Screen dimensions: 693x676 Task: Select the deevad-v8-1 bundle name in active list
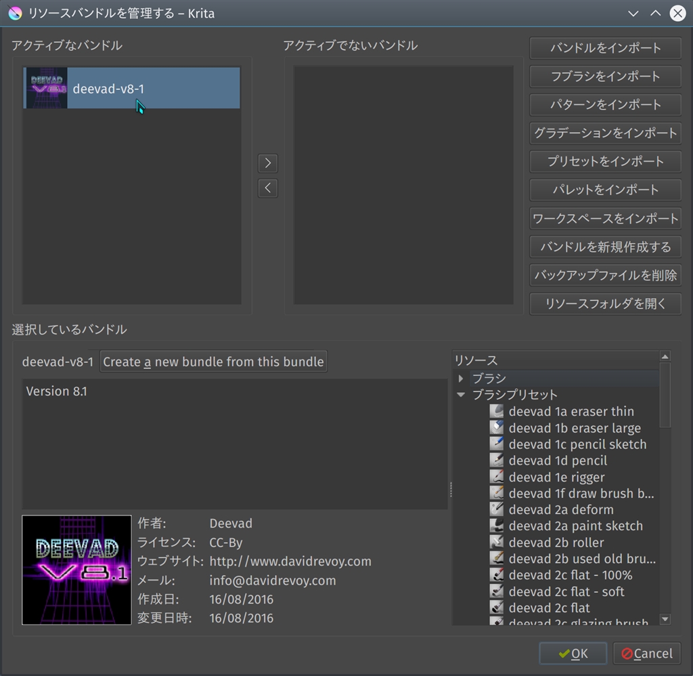pos(108,89)
